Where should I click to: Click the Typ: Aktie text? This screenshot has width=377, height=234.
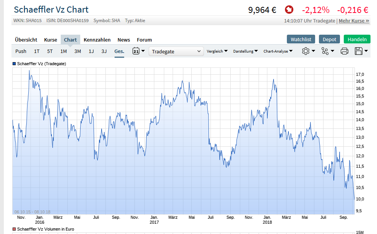135,21
